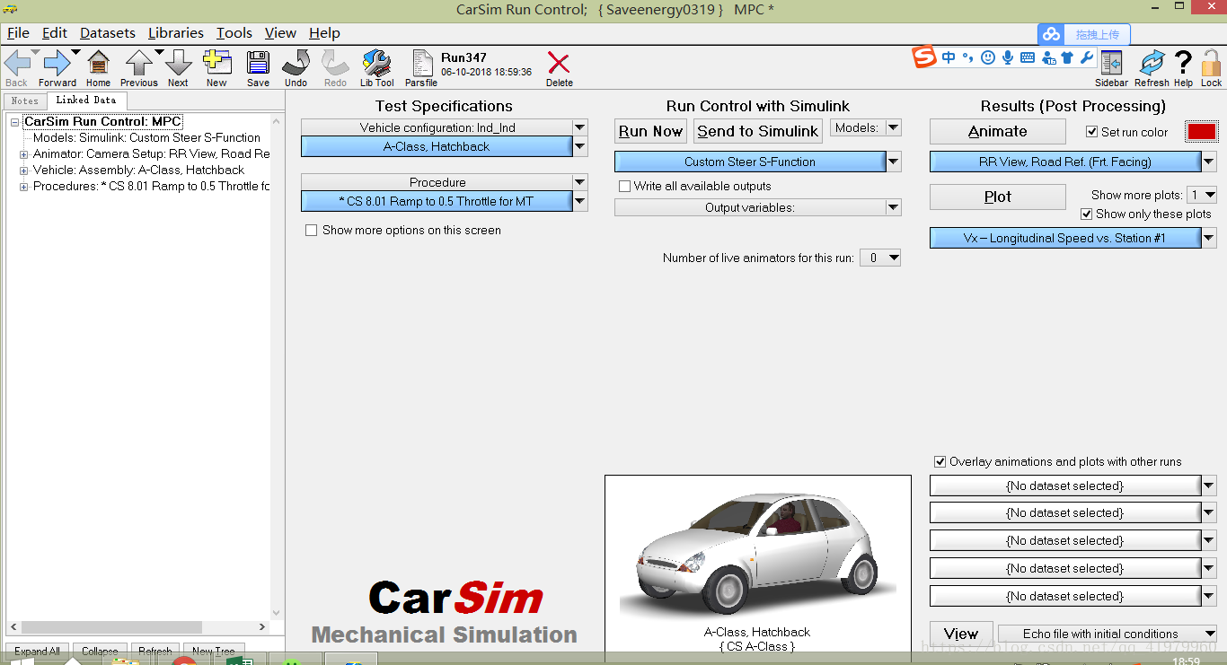This screenshot has width=1227, height=665.
Task: Check Write all available outputs
Action: click(625, 186)
